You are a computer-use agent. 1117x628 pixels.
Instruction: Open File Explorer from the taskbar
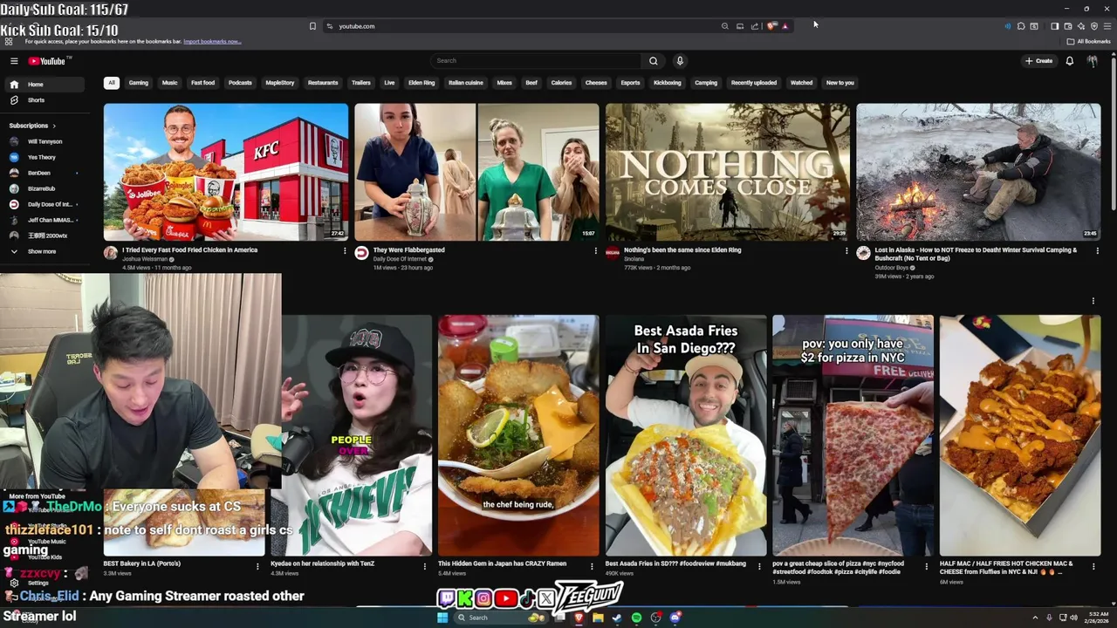[598, 618]
